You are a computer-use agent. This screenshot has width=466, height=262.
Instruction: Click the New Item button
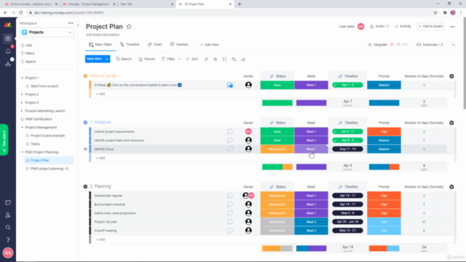(95, 59)
